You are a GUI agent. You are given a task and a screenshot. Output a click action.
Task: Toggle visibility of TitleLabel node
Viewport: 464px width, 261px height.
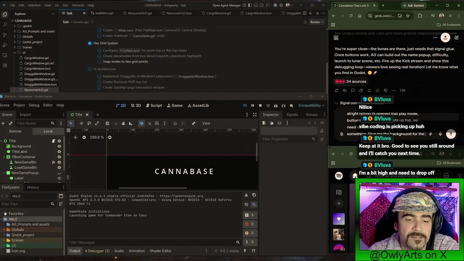[59, 152]
